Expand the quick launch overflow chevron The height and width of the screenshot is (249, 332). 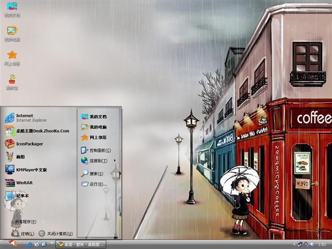(52, 243)
